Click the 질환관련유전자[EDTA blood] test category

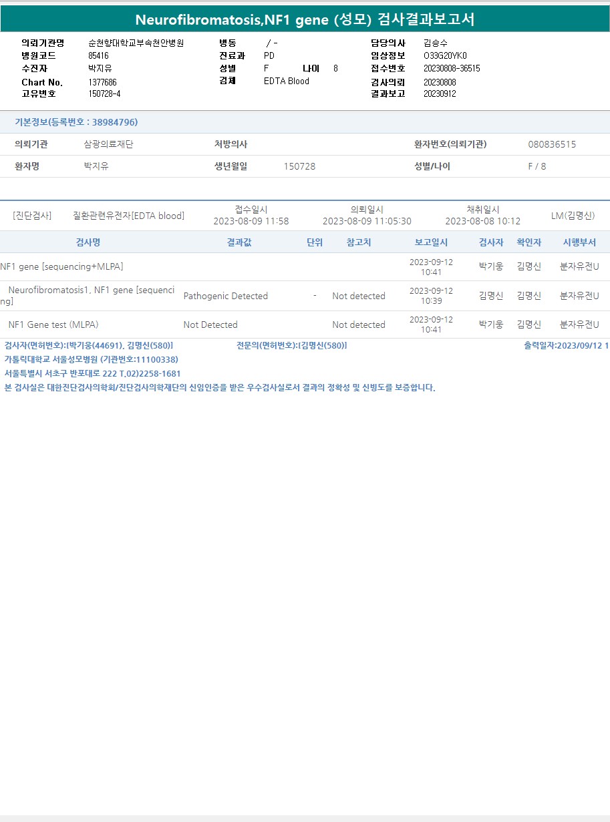(x=128, y=216)
